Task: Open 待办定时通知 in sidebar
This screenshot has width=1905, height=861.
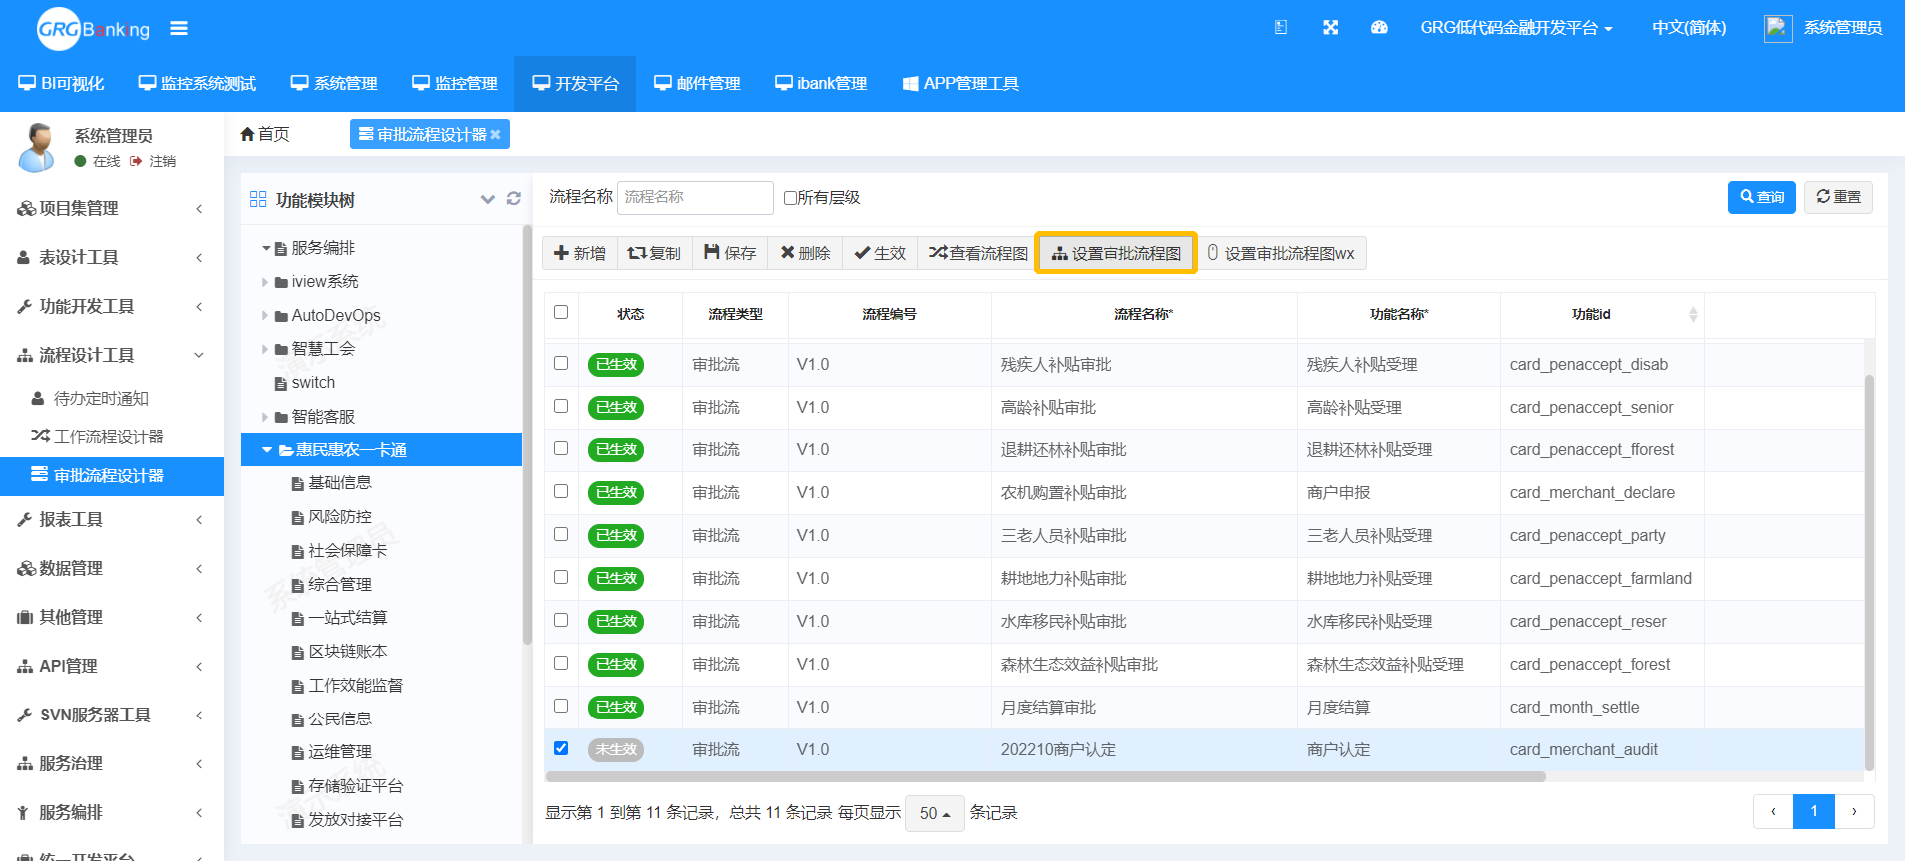Action: click(x=112, y=398)
